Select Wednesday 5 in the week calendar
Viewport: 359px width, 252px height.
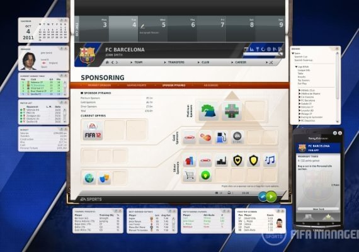pos(152,28)
